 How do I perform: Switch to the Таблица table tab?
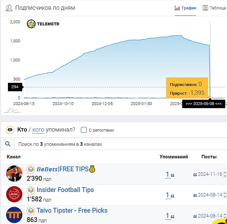(x=214, y=8)
